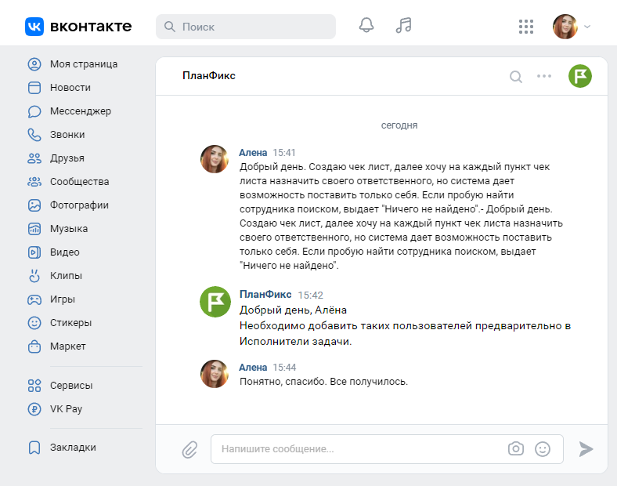
Task: Click the Моя страница icon
Action: coord(34,64)
